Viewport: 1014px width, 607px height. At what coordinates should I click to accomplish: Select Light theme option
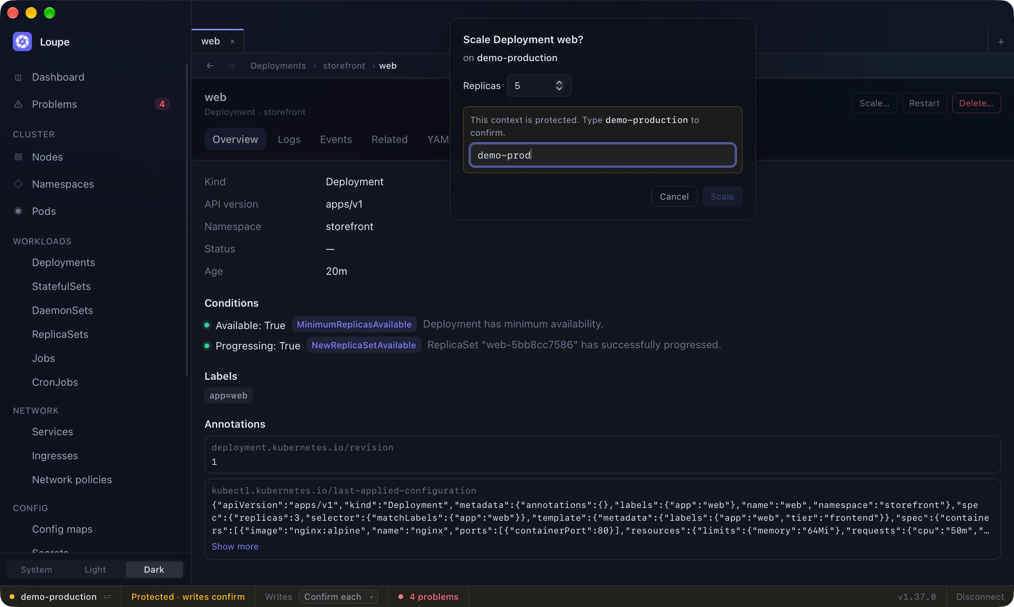tap(95, 569)
